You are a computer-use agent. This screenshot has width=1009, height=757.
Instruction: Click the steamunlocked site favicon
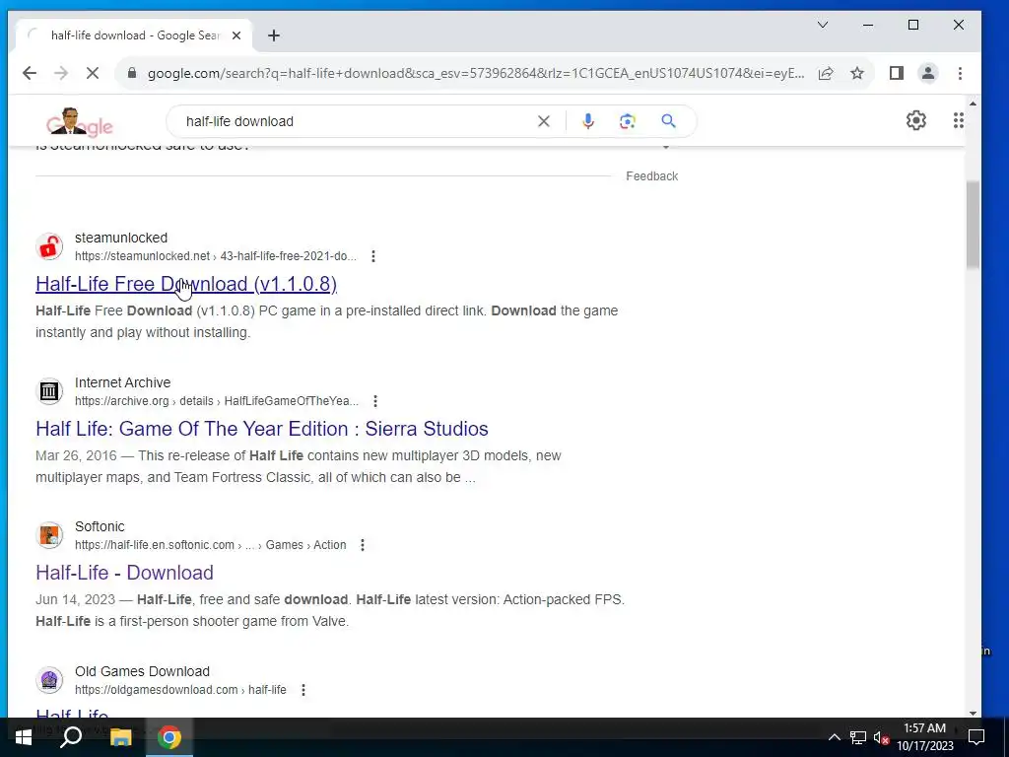[x=49, y=246]
